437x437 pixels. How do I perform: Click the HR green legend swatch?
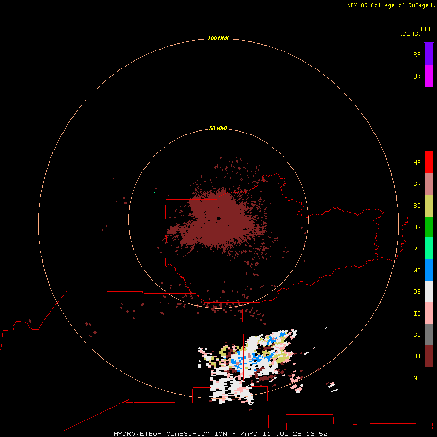(x=429, y=227)
